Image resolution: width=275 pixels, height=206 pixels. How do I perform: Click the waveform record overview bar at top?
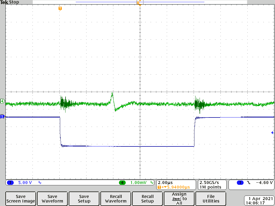click(140, 2)
